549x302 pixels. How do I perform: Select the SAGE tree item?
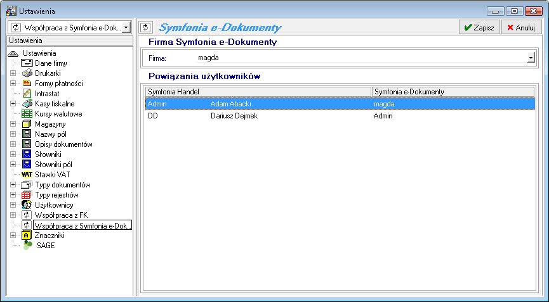pos(46,246)
